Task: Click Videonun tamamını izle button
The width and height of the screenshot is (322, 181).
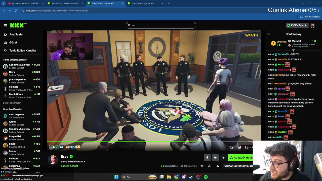Action: pyautogui.click(x=238, y=166)
